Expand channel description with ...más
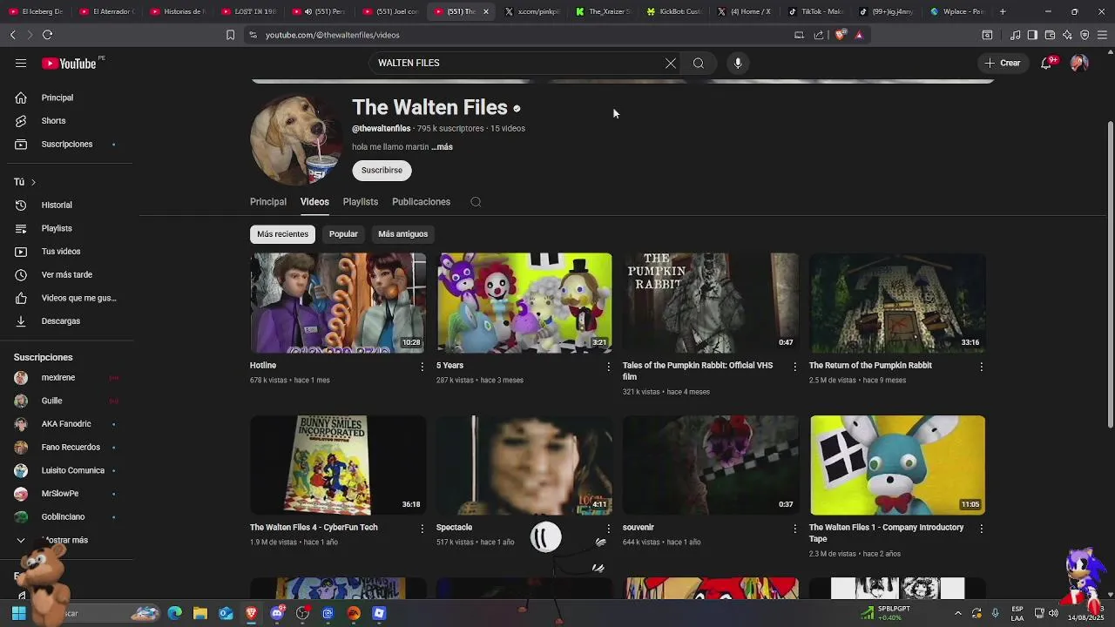 [442, 147]
